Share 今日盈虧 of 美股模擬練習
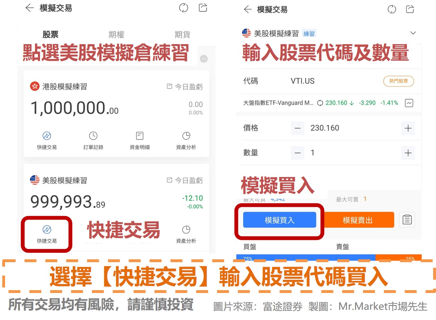 pyautogui.click(x=185, y=180)
